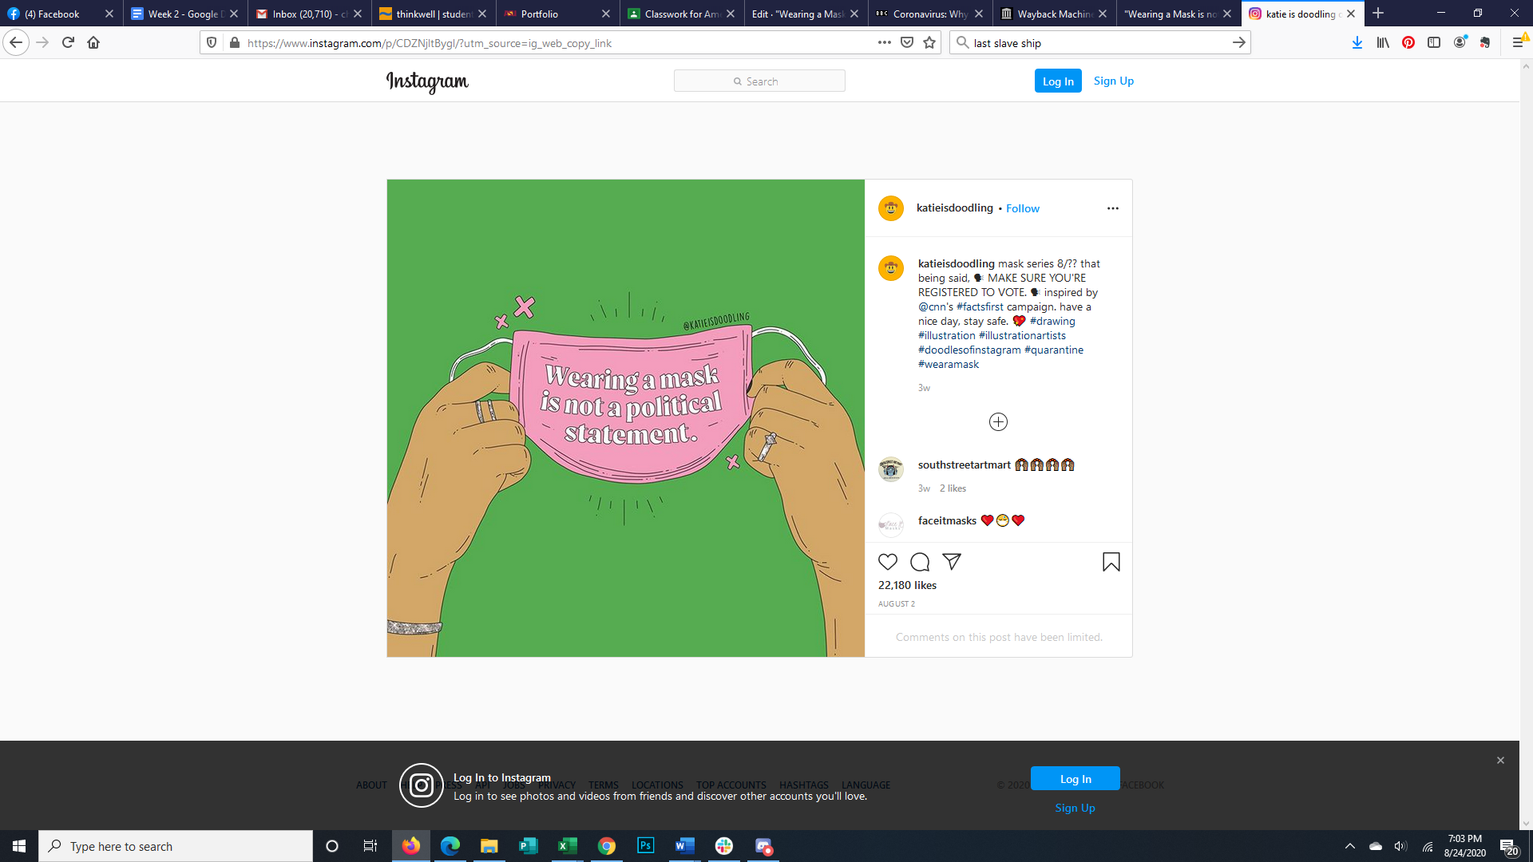Screen dimensions: 1533x862
Task: Save post with bookmark icon
Action: pos(1111,562)
